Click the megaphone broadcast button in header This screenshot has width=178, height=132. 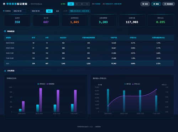[x=156, y=4]
